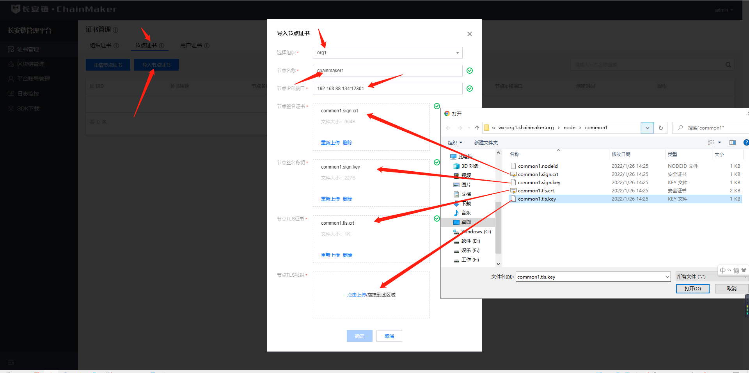Open the 组织 menu in the file dialog

pyautogui.click(x=455, y=143)
